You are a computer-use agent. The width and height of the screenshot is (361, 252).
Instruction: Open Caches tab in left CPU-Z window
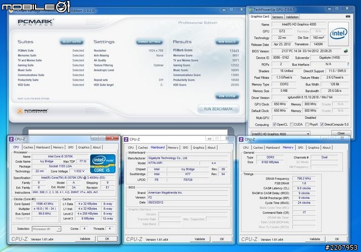(28, 147)
